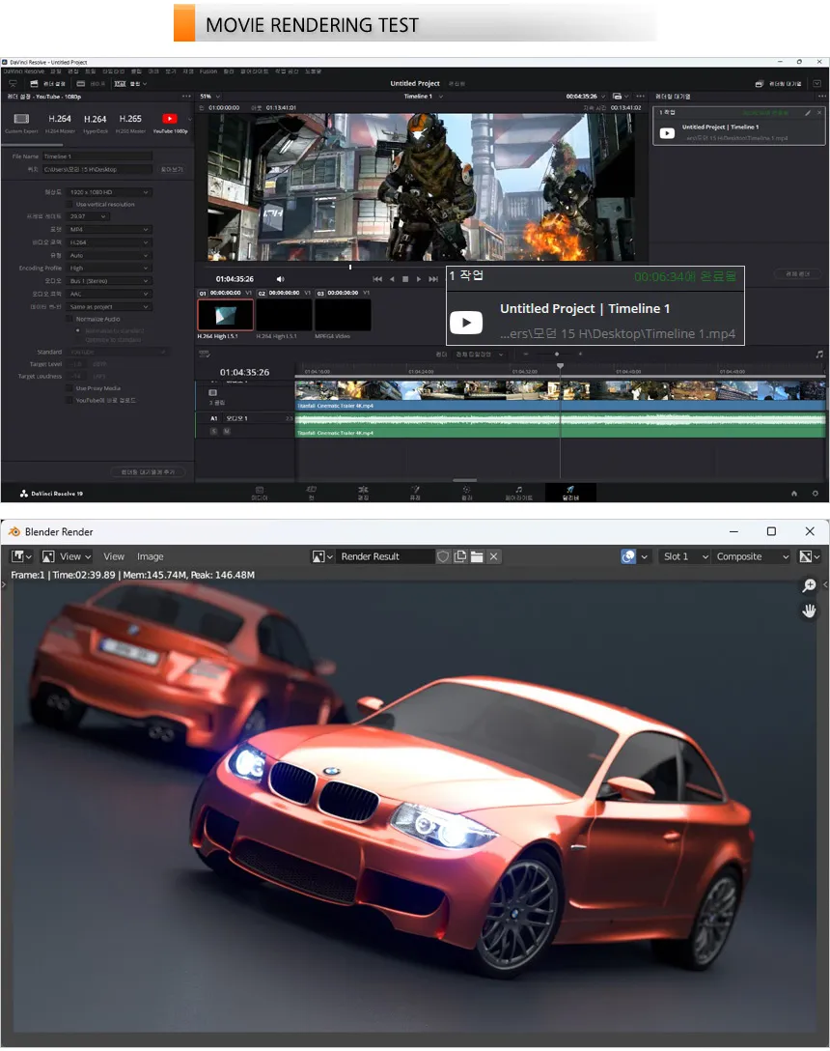
Task: Open image folder icon beside Render Result
Action: tap(477, 556)
